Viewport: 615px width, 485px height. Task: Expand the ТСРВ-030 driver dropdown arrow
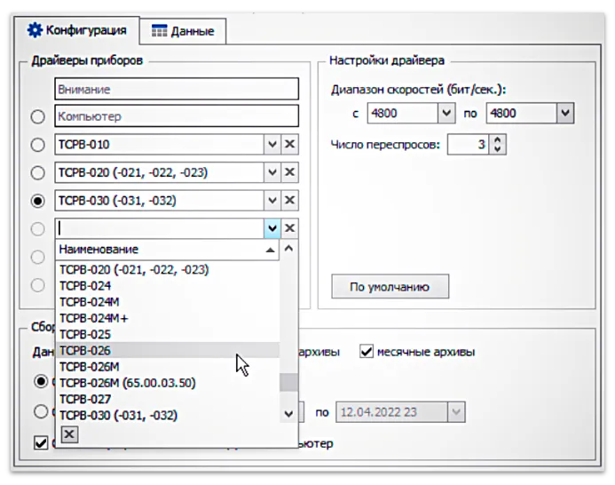tap(272, 200)
